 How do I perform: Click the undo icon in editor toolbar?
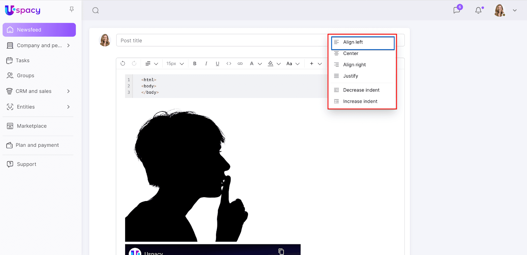tap(123, 64)
